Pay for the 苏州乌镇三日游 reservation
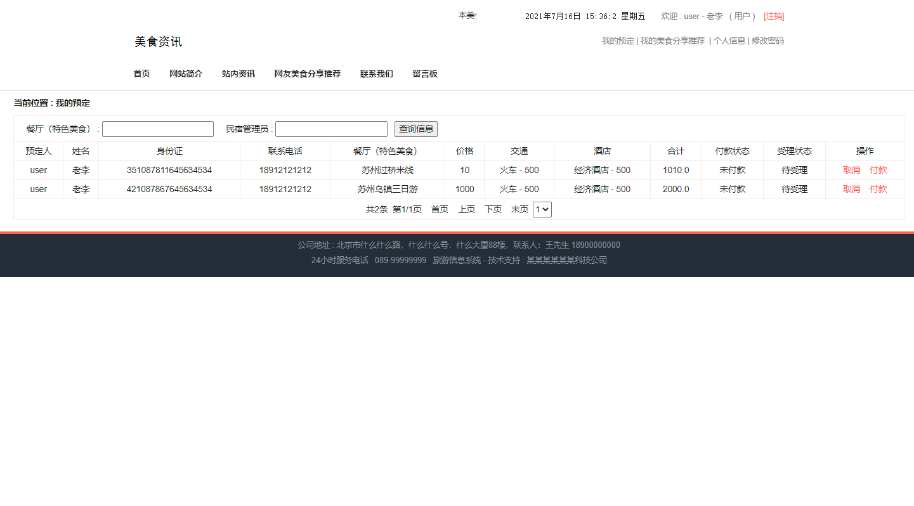 [x=878, y=189]
